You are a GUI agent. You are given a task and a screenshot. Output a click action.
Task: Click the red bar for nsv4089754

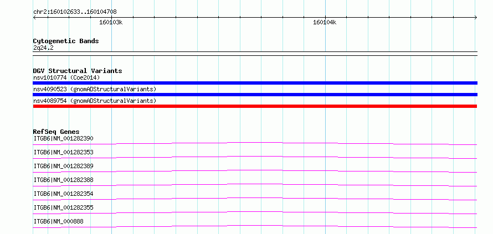pyautogui.click(x=255, y=106)
